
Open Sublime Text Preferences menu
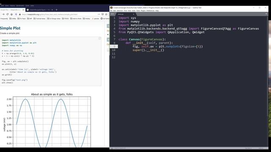coord(150,11)
